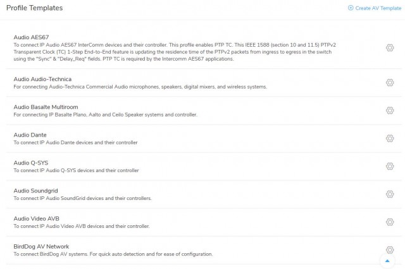405x269 pixels.
Task: Select the Audio Soundgrid template title
Action: [x=35, y=191]
